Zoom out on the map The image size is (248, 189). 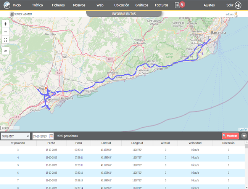(x=5, y=32)
